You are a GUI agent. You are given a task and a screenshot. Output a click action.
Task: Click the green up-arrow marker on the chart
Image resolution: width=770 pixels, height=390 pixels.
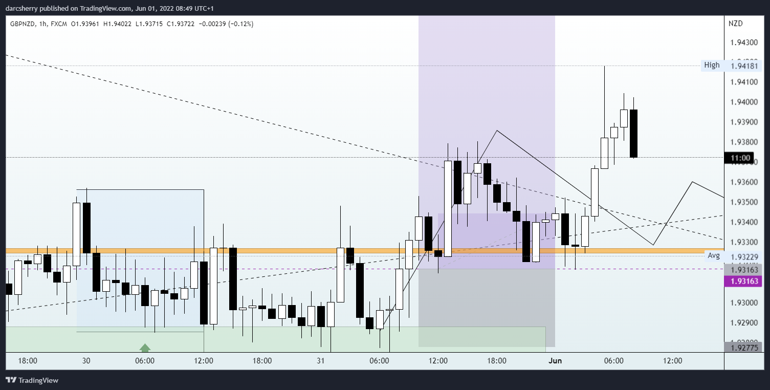tap(145, 348)
